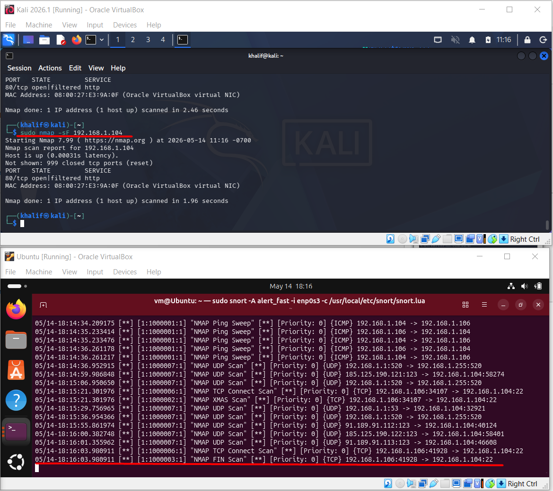Select workspace 1 in Kali panel
553x491 pixels.
coord(118,40)
